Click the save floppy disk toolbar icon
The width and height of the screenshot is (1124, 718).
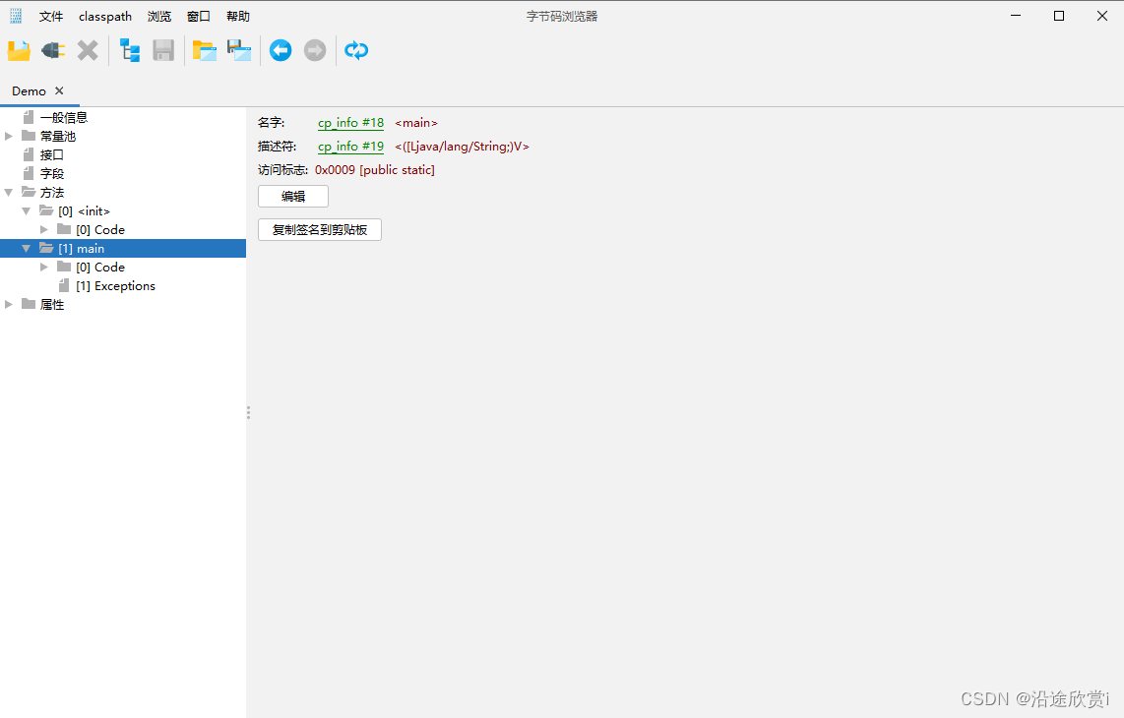[x=163, y=50]
